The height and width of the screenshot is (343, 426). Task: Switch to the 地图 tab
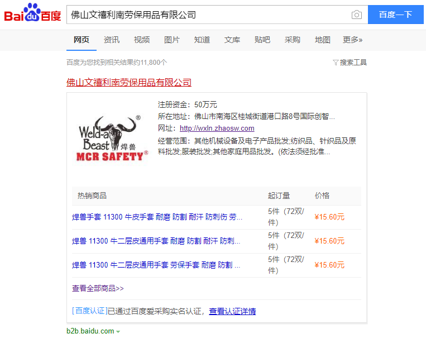click(323, 40)
